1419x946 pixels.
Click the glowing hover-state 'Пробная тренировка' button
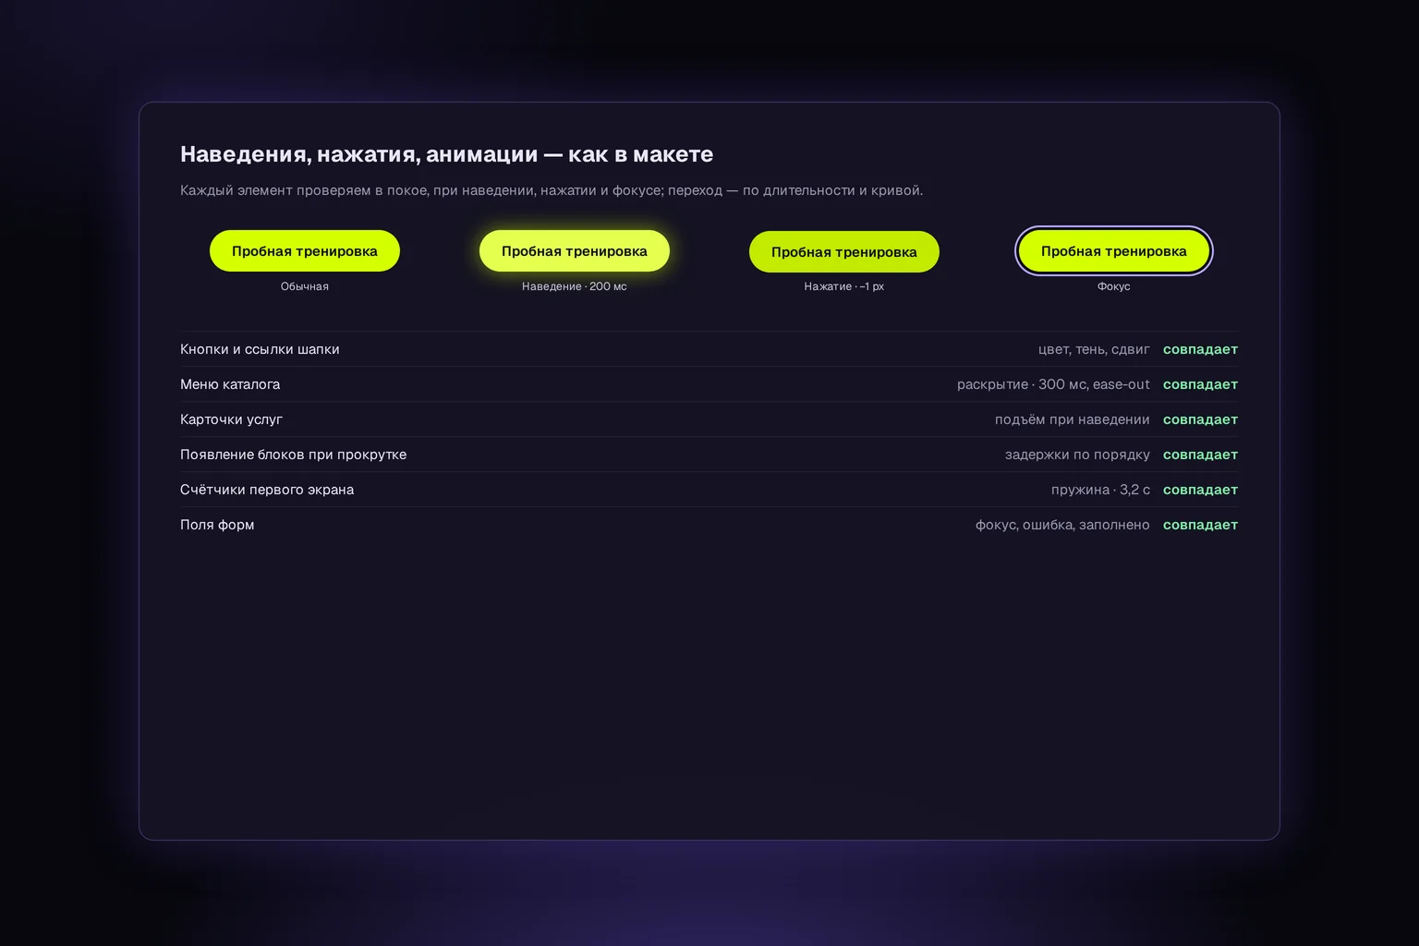click(x=575, y=251)
